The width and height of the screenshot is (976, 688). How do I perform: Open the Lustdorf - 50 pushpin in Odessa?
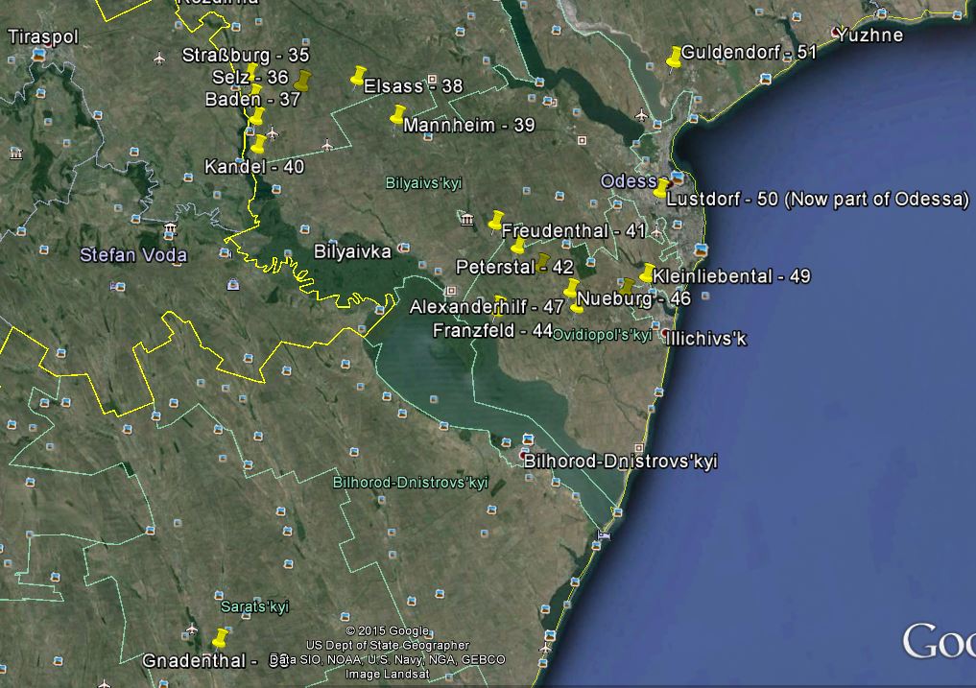[x=661, y=187]
